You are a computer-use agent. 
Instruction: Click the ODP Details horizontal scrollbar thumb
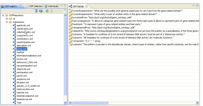[x=90, y=103]
